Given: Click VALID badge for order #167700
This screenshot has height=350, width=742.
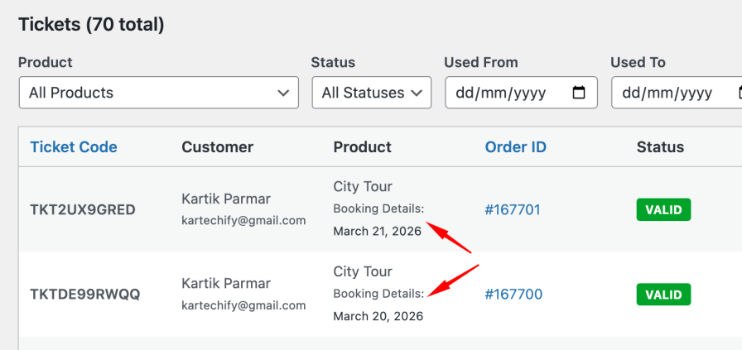Looking at the screenshot, I should coord(663,295).
